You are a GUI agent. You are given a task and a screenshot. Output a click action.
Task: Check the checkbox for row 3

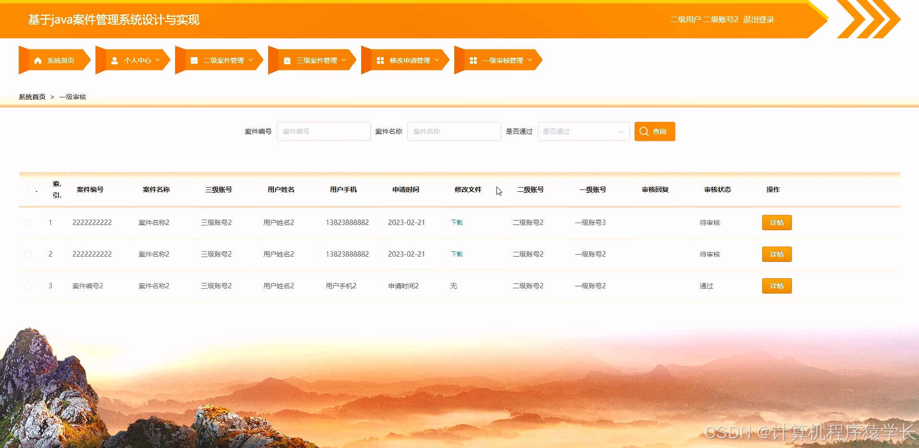[28, 285]
